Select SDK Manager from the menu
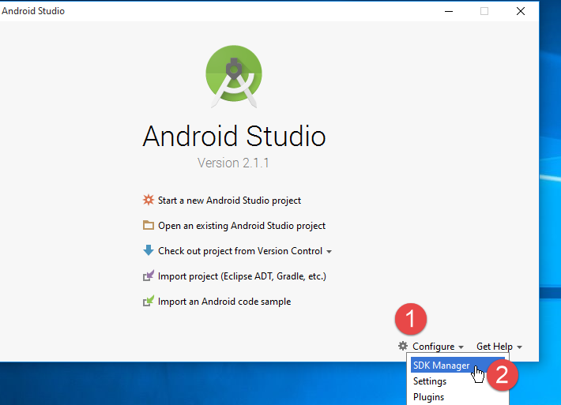 (x=441, y=366)
